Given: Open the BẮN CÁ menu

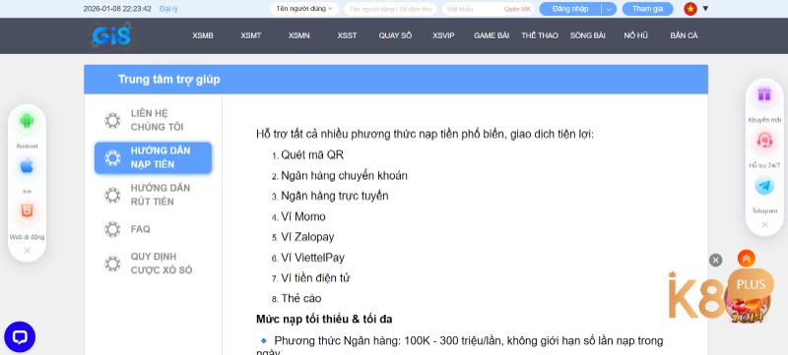Looking at the screenshot, I should click(684, 35).
